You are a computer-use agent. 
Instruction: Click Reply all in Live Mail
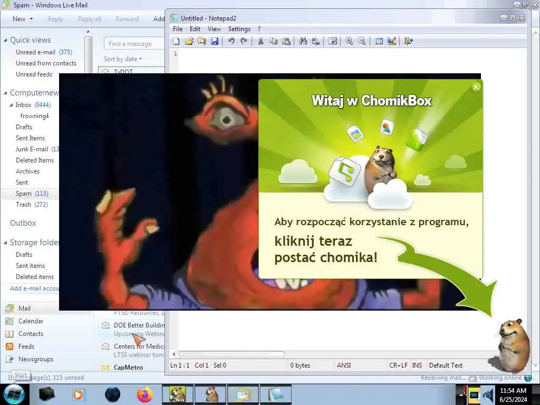[x=90, y=19]
